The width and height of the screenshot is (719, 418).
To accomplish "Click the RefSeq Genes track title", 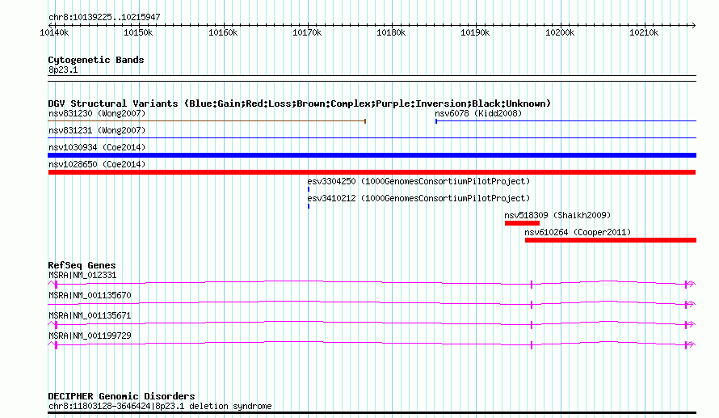I will (82, 265).
